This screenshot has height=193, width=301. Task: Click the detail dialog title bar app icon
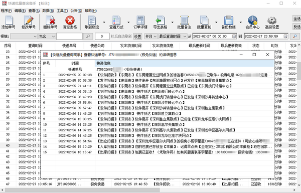pyautogui.click(x=45, y=55)
